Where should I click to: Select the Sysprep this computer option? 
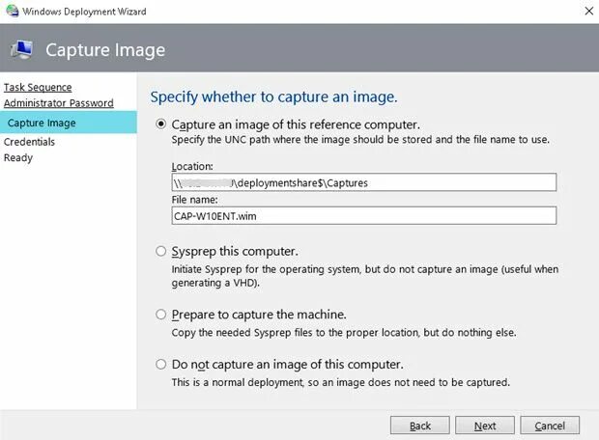(x=161, y=251)
